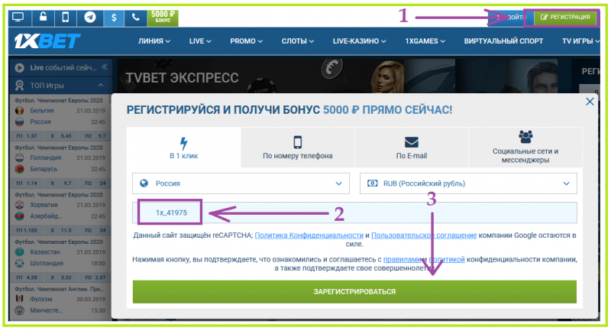611x331 pixels.
Task: Open the политикой link
Action: point(447,259)
